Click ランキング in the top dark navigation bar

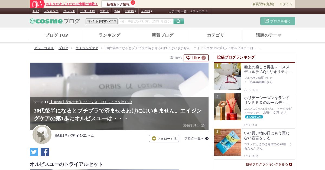point(51,11)
